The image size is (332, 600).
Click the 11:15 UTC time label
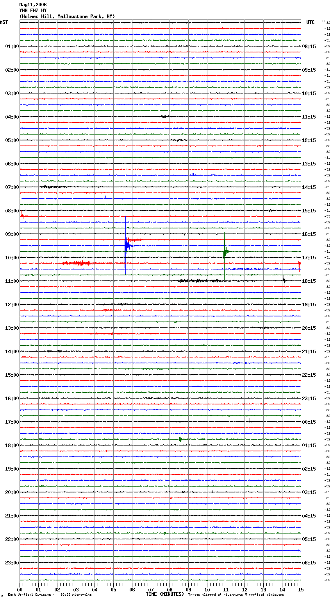tap(309, 117)
